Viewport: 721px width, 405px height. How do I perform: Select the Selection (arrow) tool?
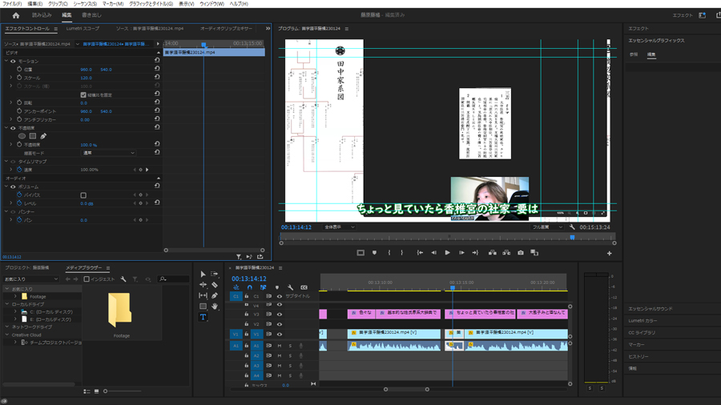[203, 274]
